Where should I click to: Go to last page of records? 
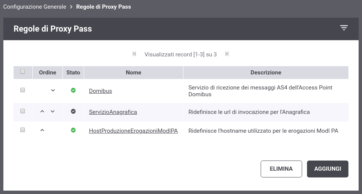(x=227, y=54)
